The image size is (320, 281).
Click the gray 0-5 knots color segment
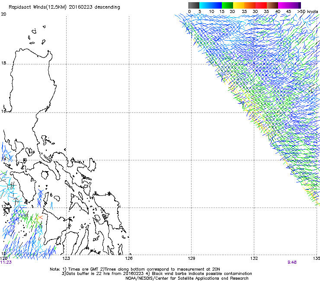194,5
